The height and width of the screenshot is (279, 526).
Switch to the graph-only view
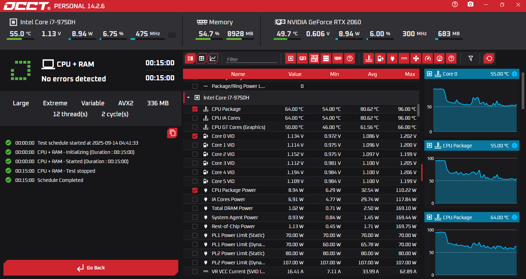213,58
